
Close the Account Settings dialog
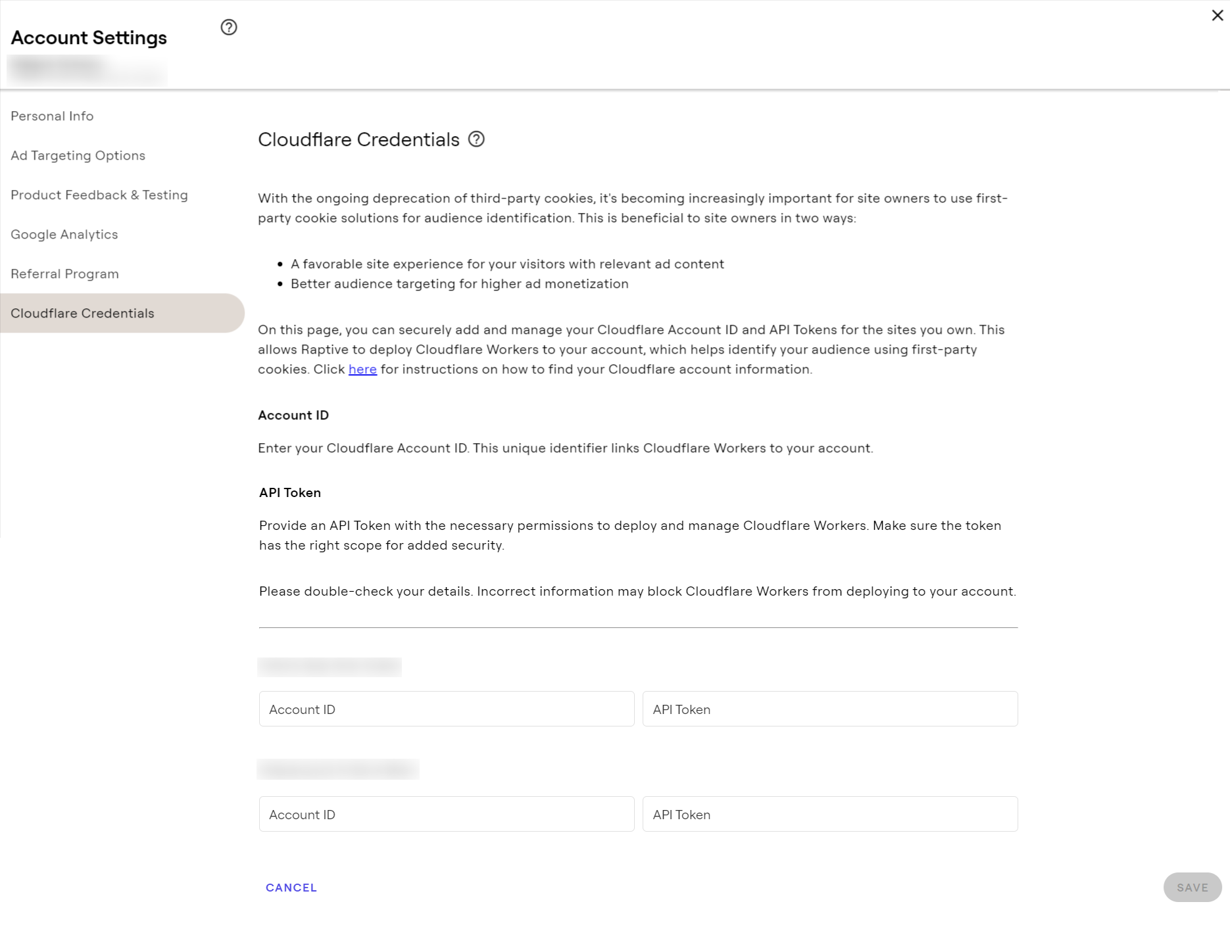click(x=1218, y=15)
